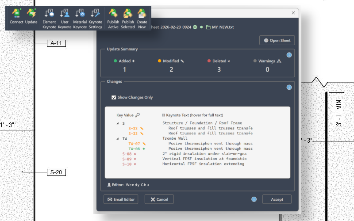Collapse the TW Trombe Wall node

[x=117, y=139]
